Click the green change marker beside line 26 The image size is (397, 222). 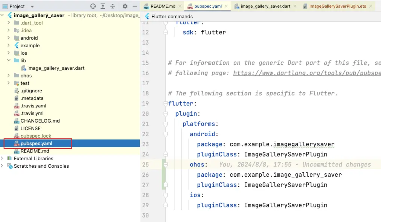(164, 175)
